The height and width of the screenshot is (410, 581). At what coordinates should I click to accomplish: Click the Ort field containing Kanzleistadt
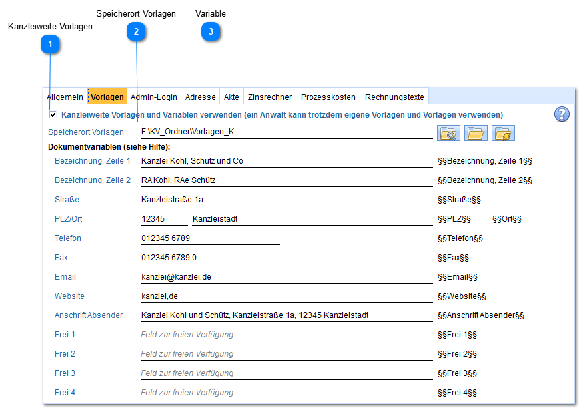[312, 219]
